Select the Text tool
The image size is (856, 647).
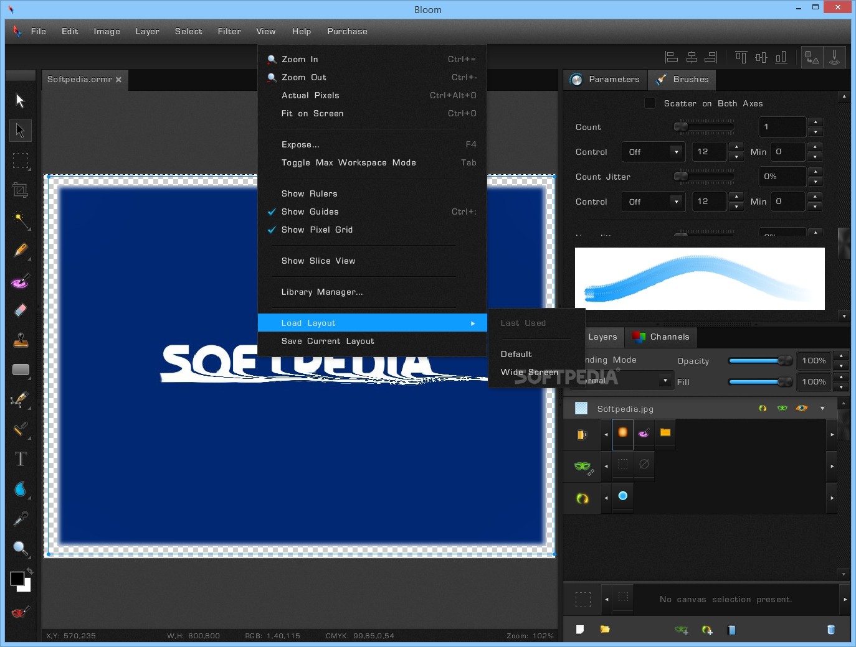click(x=21, y=458)
